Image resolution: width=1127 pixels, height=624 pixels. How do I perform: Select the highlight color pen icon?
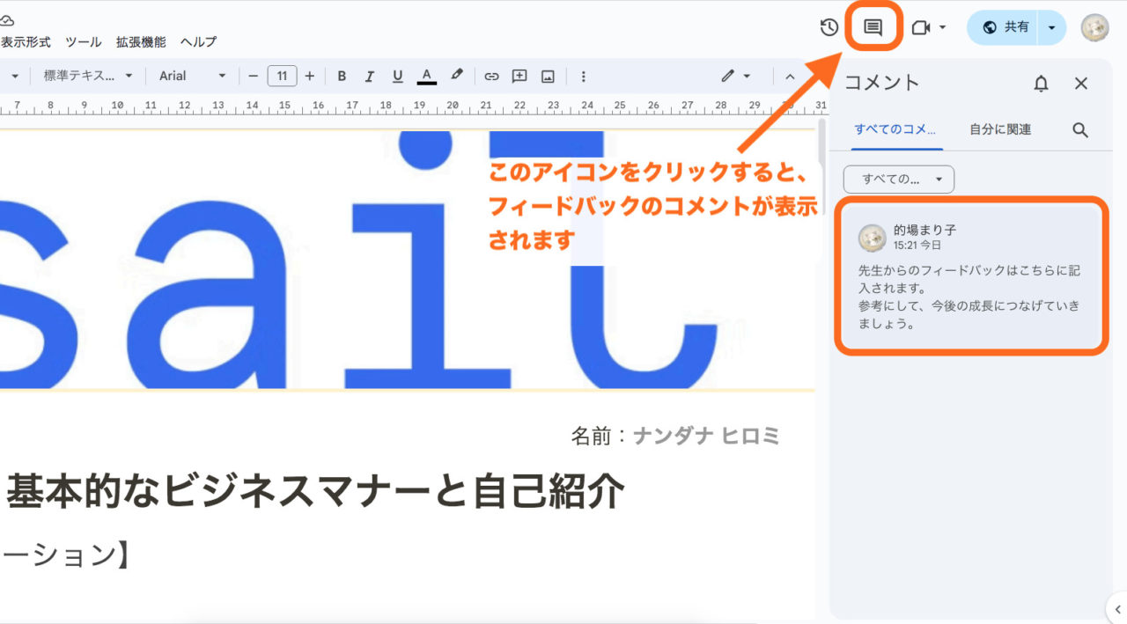[x=456, y=76]
